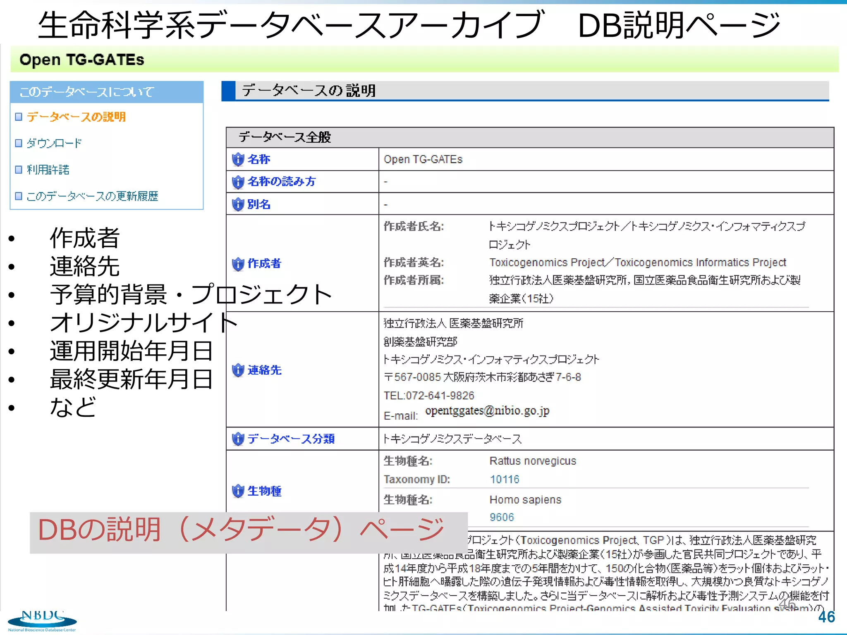This screenshot has height=635, width=847.
Task: Click the info icon beside 名称の読み方
Action: [x=238, y=182]
